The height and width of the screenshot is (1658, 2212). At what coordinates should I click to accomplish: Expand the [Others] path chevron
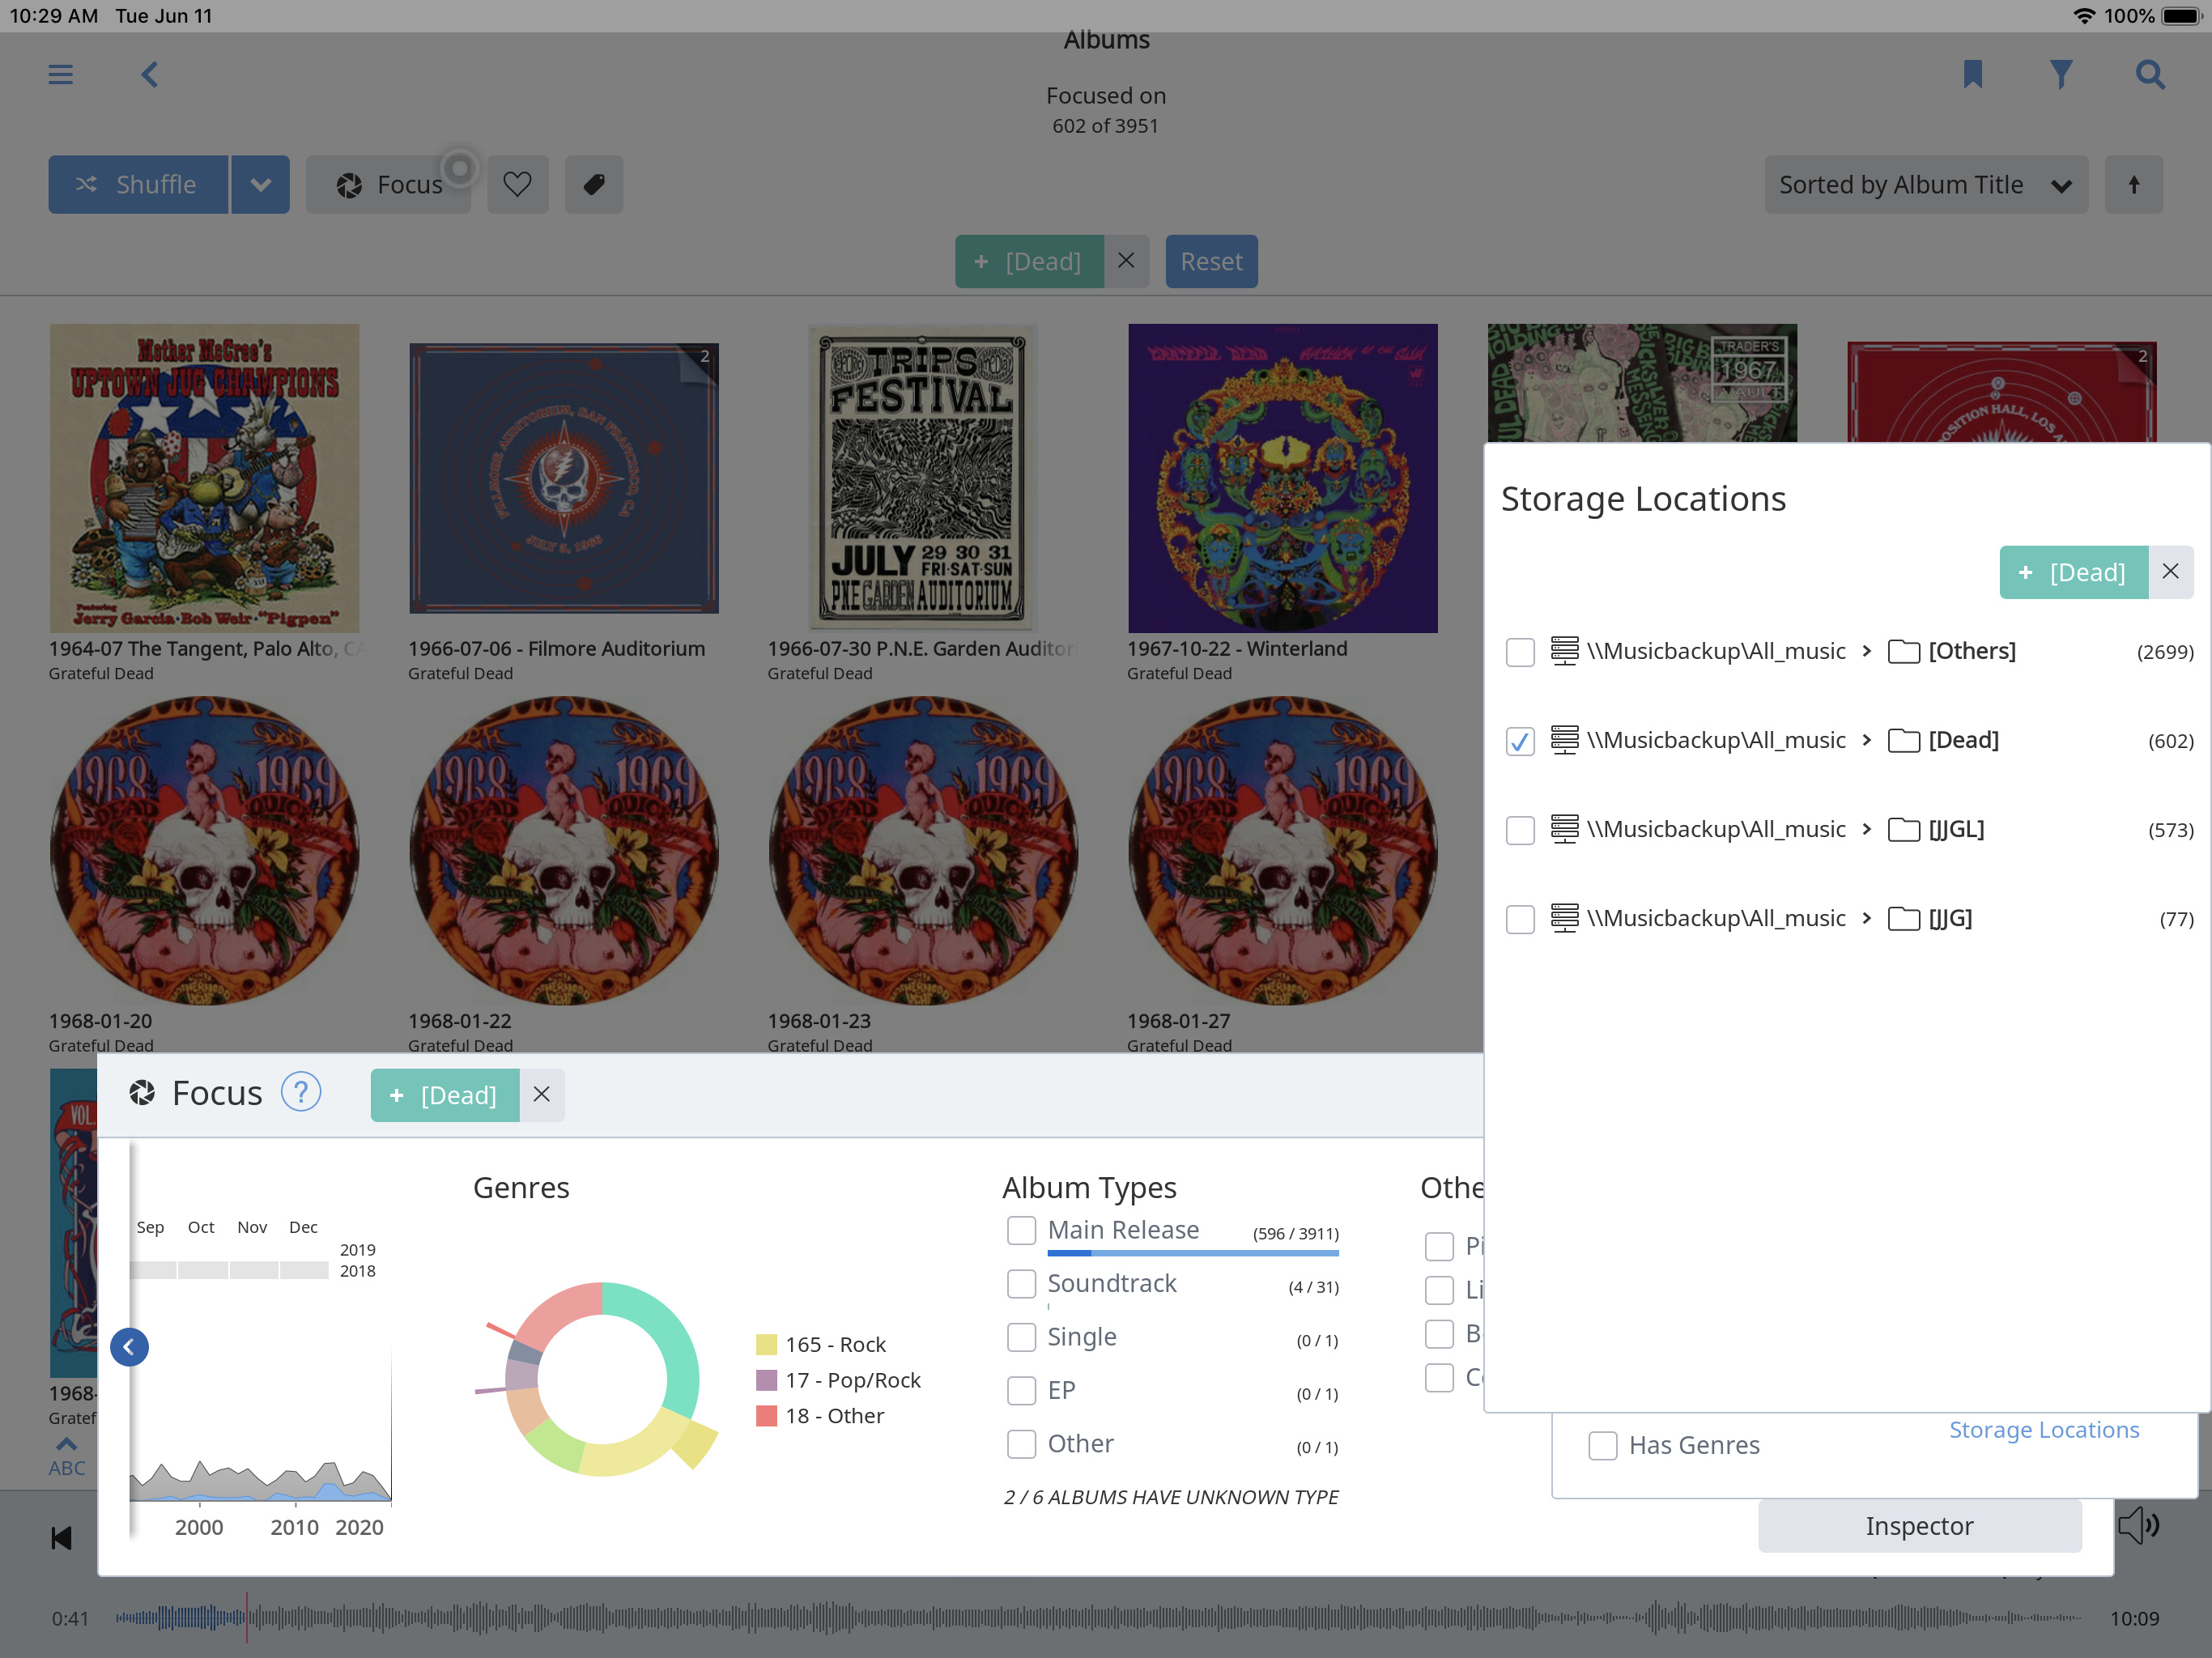coord(1866,651)
